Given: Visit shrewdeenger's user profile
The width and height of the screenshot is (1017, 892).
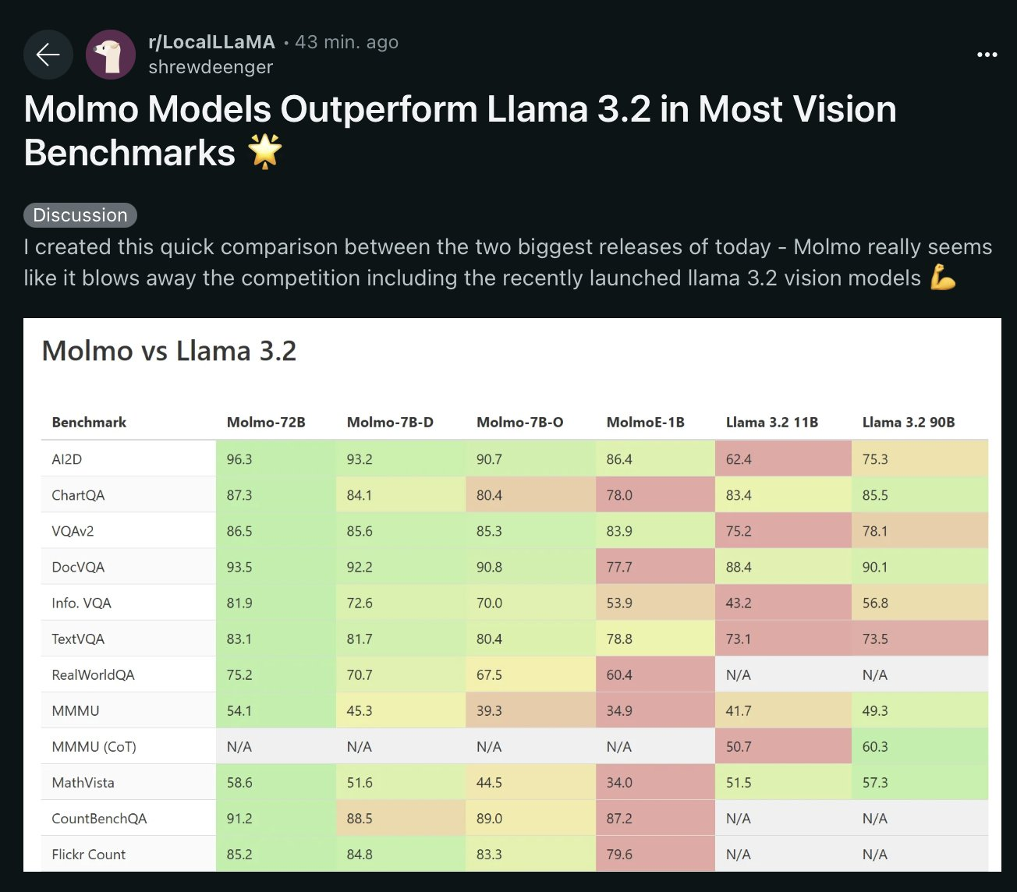Looking at the screenshot, I should 211,67.
